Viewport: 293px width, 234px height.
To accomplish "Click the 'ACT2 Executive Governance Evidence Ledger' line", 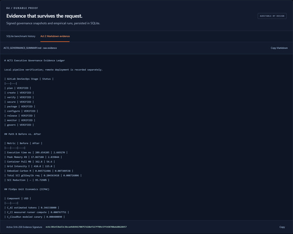I will click(x=35, y=60).
